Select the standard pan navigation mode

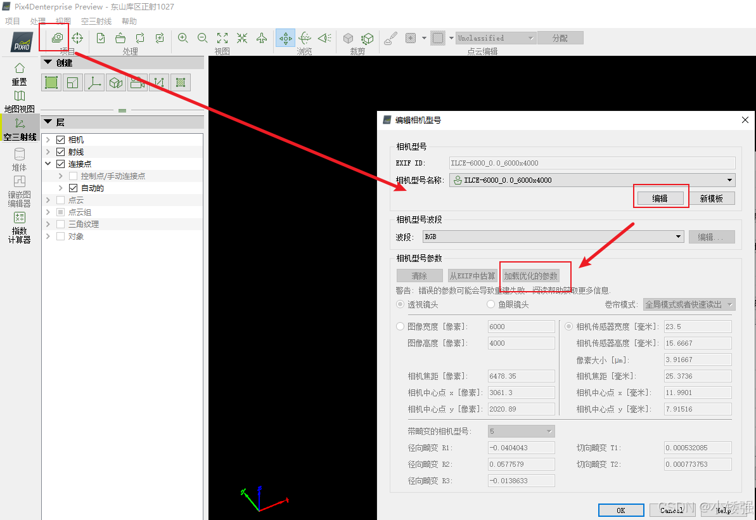point(285,37)
